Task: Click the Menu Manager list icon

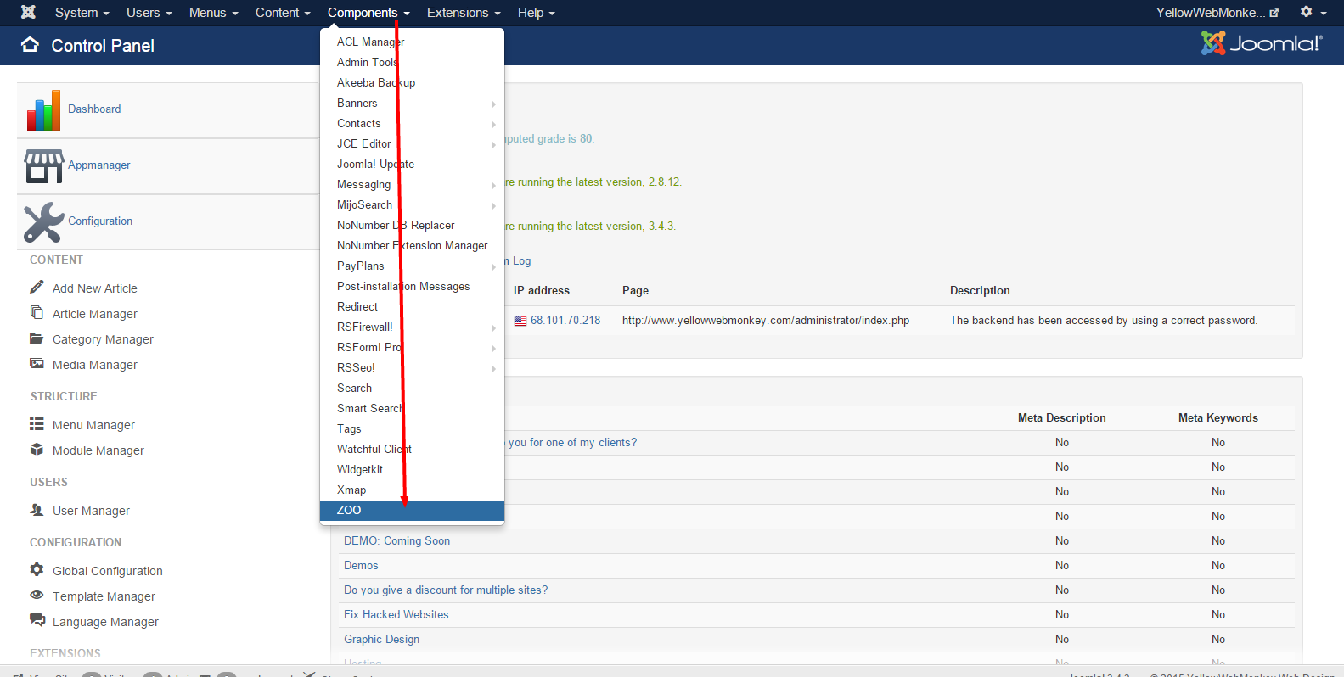Action: point(37,423)
